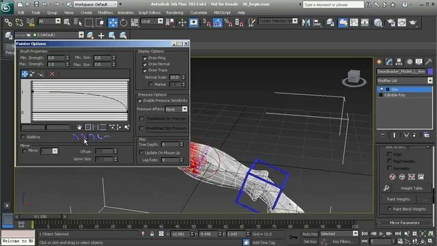Click the object color swatch beside name
This screenshot has height=246, width=437.
pyautogui.click(x=430, y=71)
